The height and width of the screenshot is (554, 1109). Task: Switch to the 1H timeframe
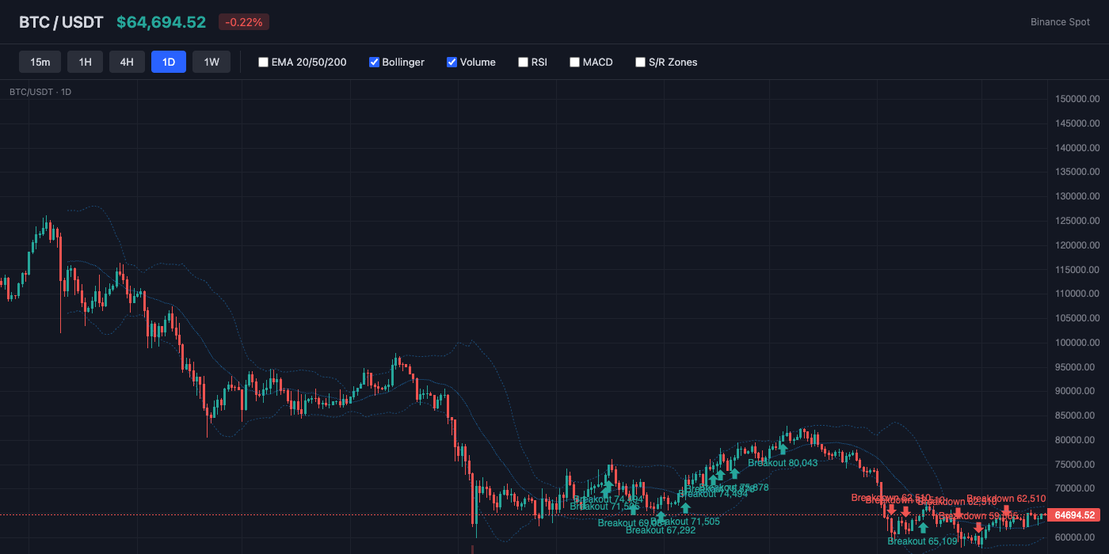pyautogui.click(x=85, y=62)
